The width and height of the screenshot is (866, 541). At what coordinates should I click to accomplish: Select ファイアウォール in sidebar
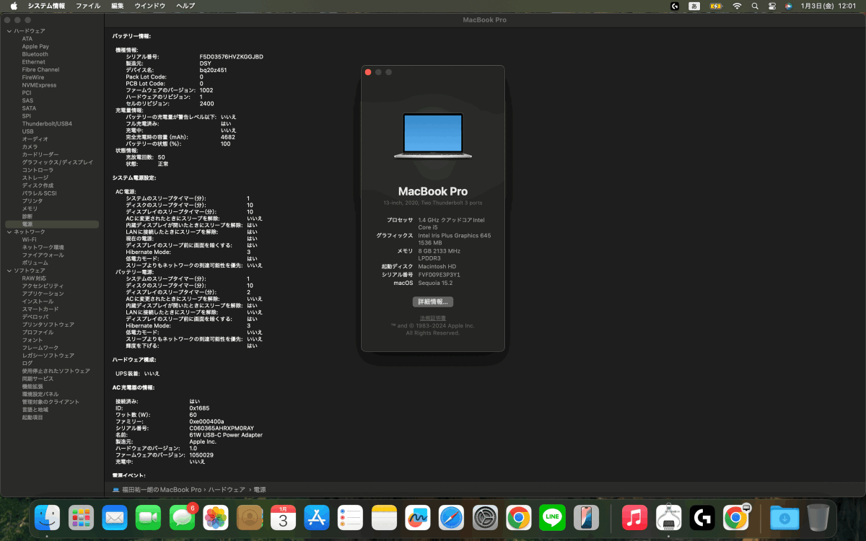[x=43, y=255]
